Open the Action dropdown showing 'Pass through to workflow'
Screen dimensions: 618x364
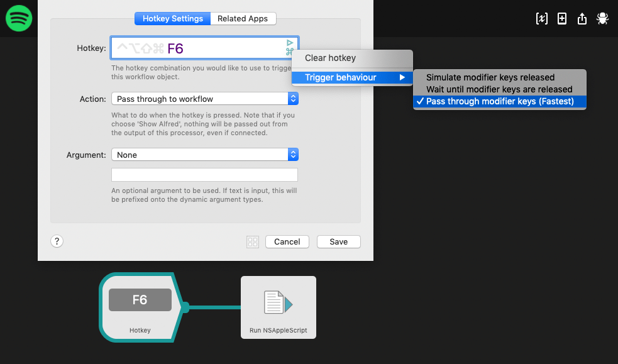pos(204,99)
